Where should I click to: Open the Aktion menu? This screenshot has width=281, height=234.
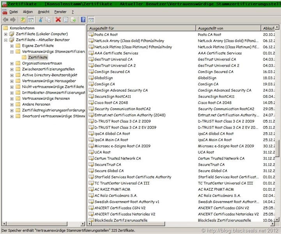coord(28,12)
